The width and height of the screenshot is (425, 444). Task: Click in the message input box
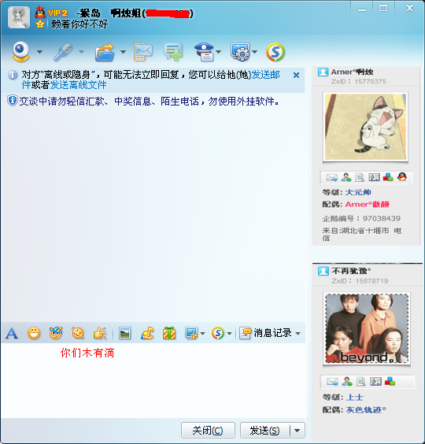point(153,380)
